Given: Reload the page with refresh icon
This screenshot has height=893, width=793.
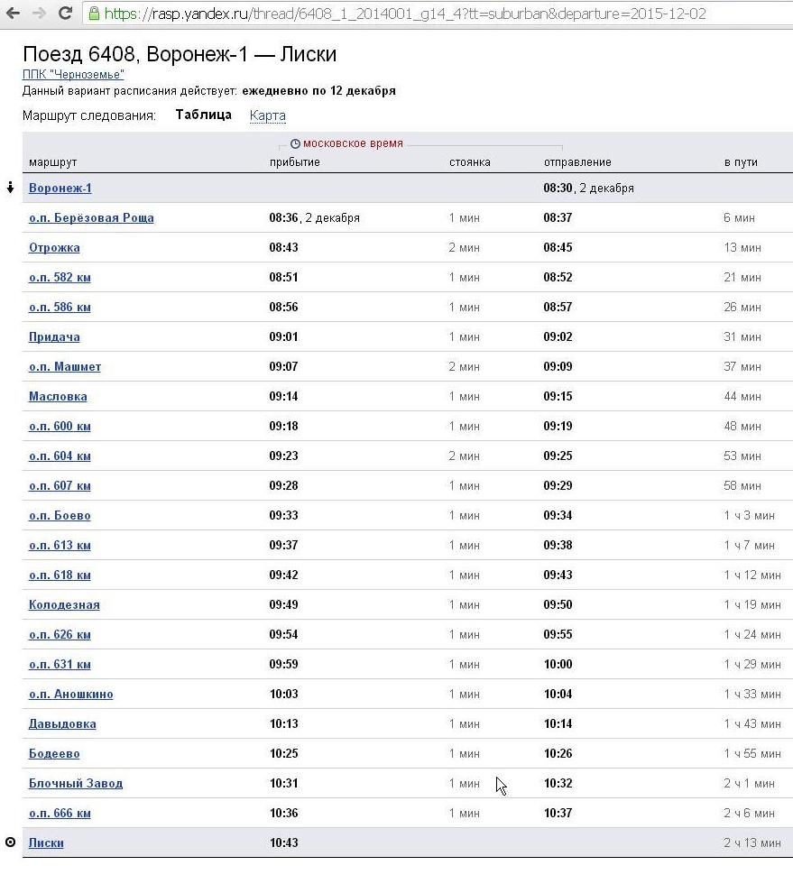Looking at the screenshot, I should click(x=65, y=14).
